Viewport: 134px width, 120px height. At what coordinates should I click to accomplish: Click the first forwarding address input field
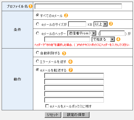74,76
